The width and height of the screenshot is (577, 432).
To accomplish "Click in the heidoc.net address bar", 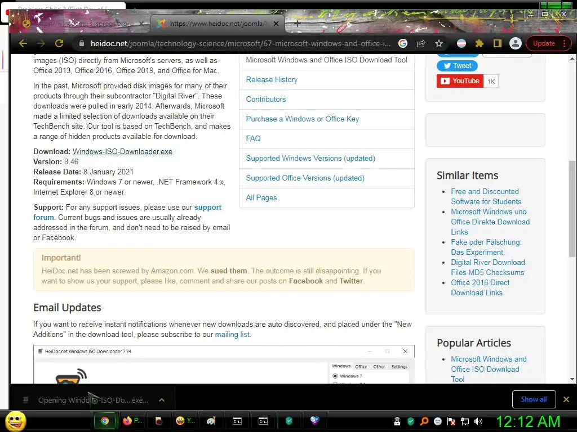I will click(x=240, y=43).
